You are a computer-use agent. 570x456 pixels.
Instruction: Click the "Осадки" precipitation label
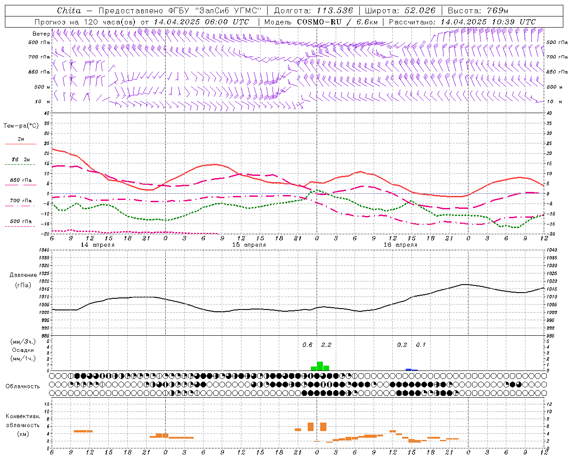click(x=23, y=350)
